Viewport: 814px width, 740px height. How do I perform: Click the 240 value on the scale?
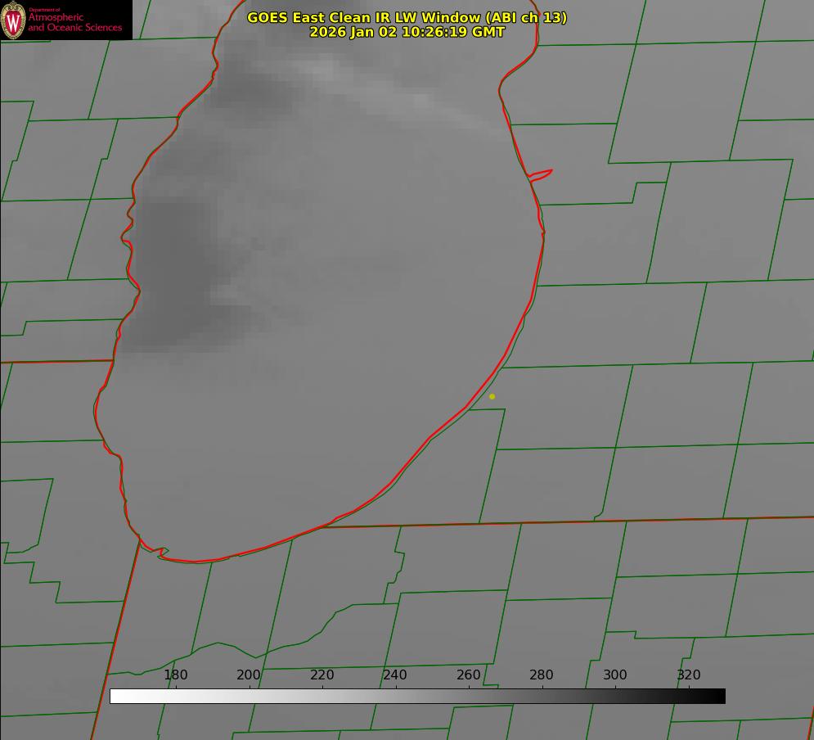(x=395, y=675)
